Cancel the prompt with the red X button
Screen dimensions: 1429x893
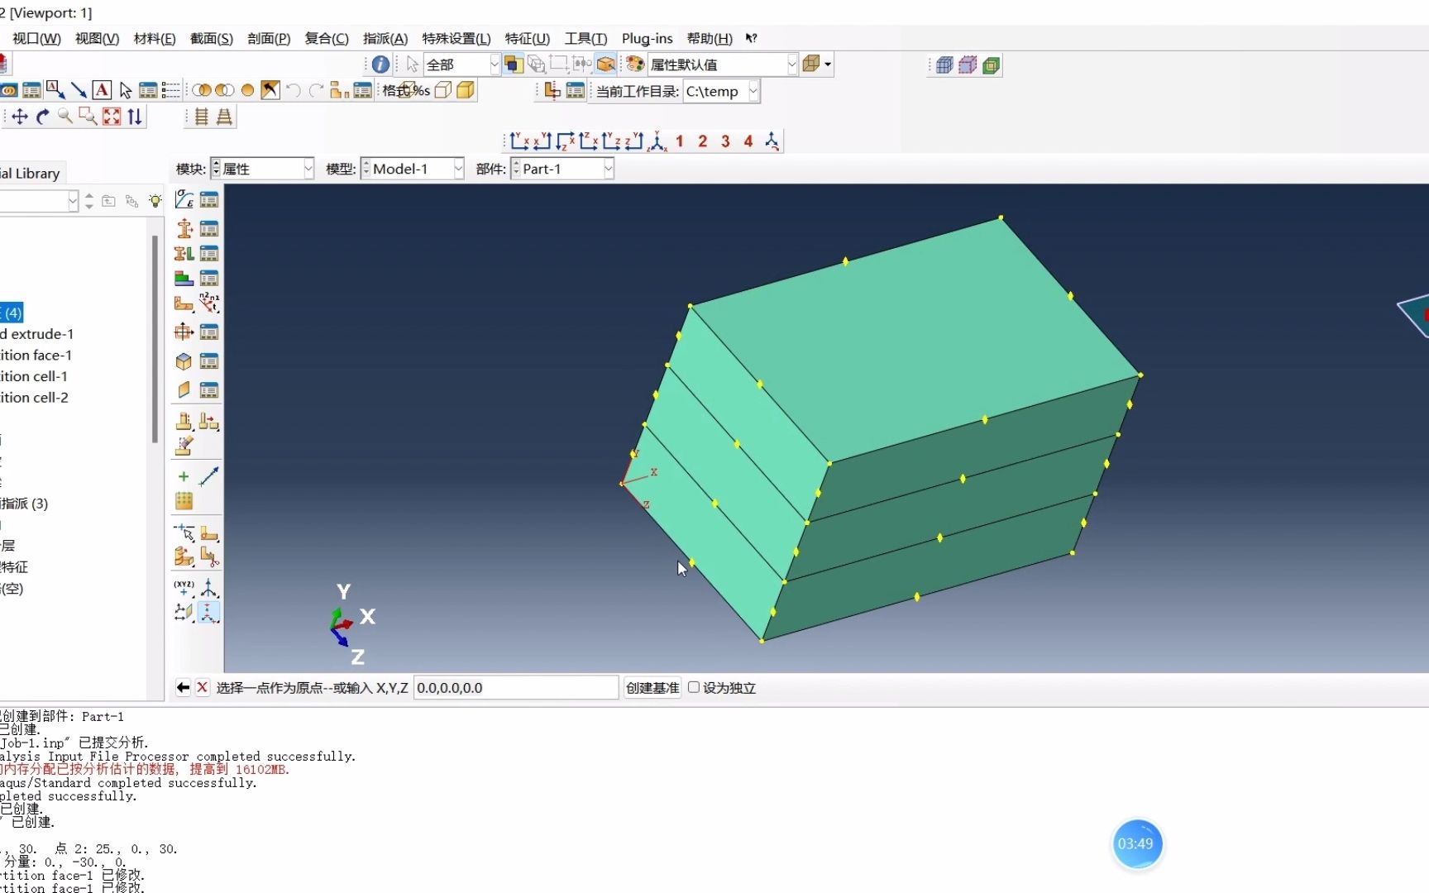pyautogui.click(x=203, y=687)
